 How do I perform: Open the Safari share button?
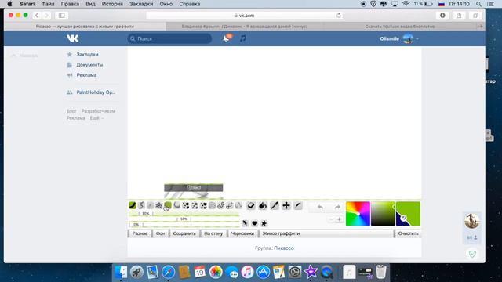click(459, 16)
